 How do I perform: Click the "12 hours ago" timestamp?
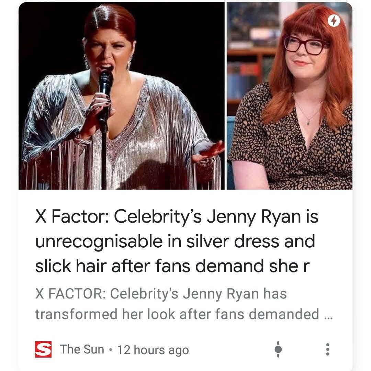(153, 350)
